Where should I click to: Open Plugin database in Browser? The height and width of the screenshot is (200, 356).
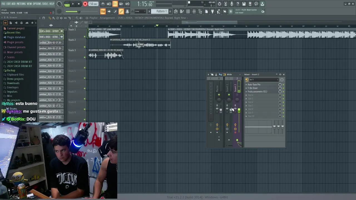point(16,37)
